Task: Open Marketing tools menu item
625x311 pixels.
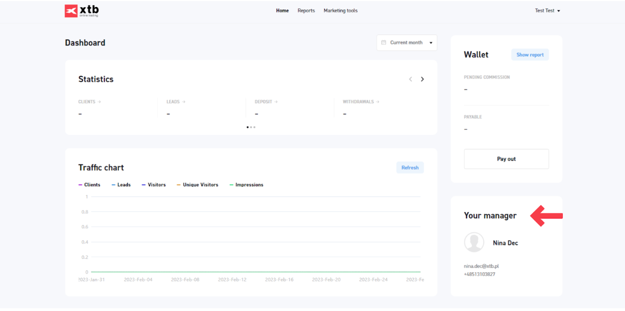Action: point(340,11)
